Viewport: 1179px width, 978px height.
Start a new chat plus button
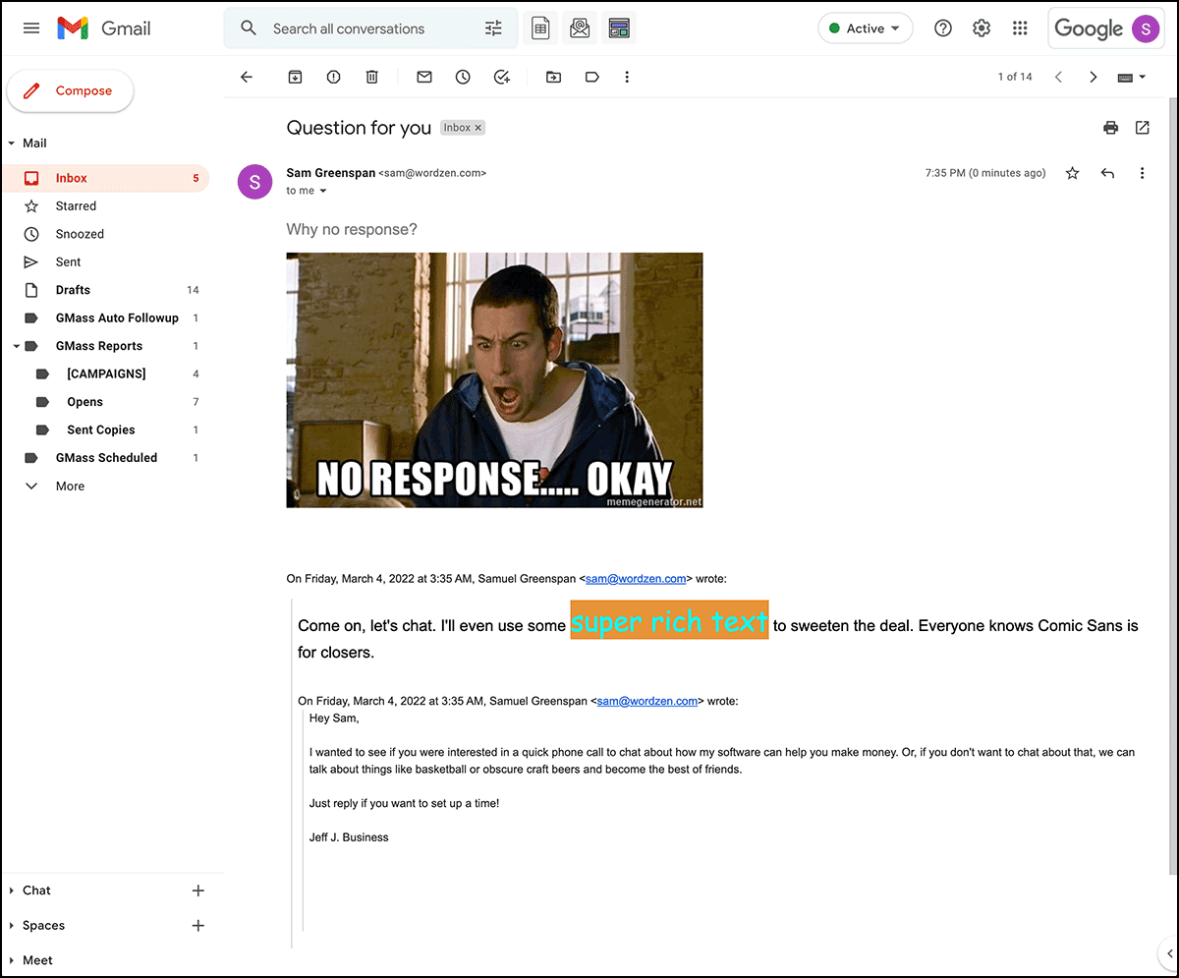197,891
